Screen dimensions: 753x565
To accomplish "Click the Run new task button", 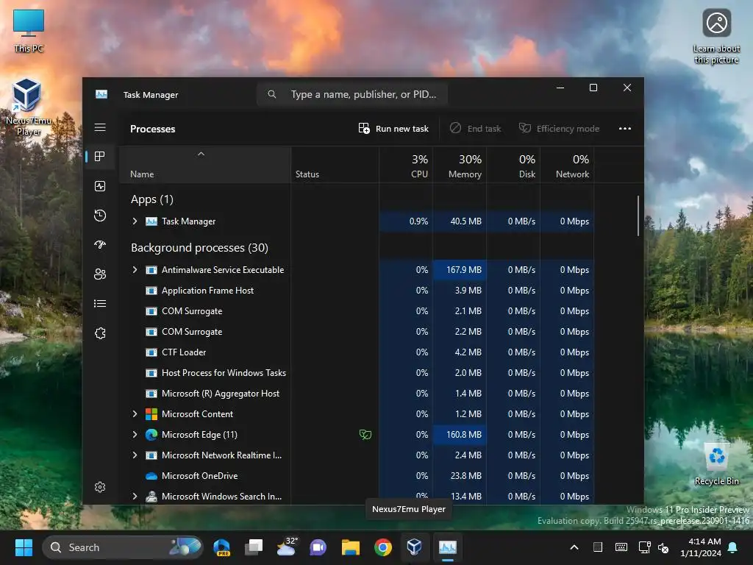I will tap(393, 129).
